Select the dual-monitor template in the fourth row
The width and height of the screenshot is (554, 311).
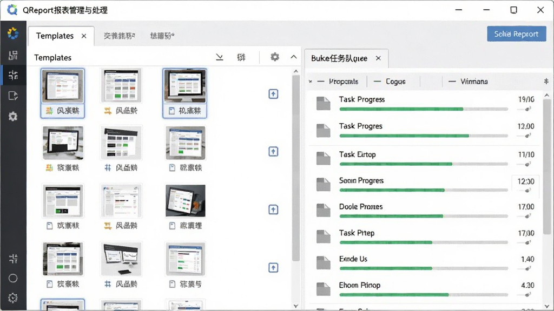coord(121,259)
